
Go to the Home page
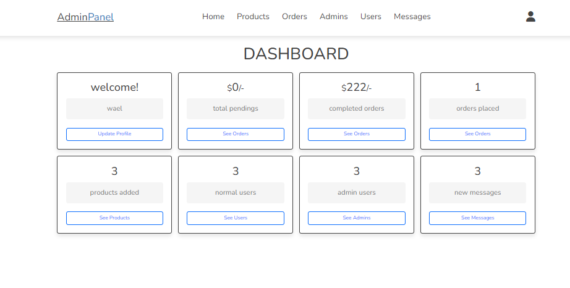[x=213, y=17]
